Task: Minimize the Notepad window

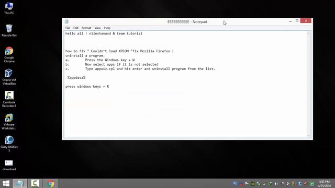Action: click(x=290, y=21)
